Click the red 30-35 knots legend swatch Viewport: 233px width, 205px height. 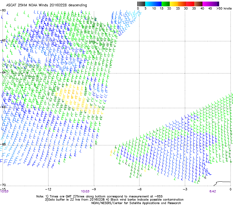point(190,4)
